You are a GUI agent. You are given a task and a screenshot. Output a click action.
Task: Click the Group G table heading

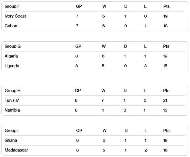pyautogui.click(x=13, y=46)
